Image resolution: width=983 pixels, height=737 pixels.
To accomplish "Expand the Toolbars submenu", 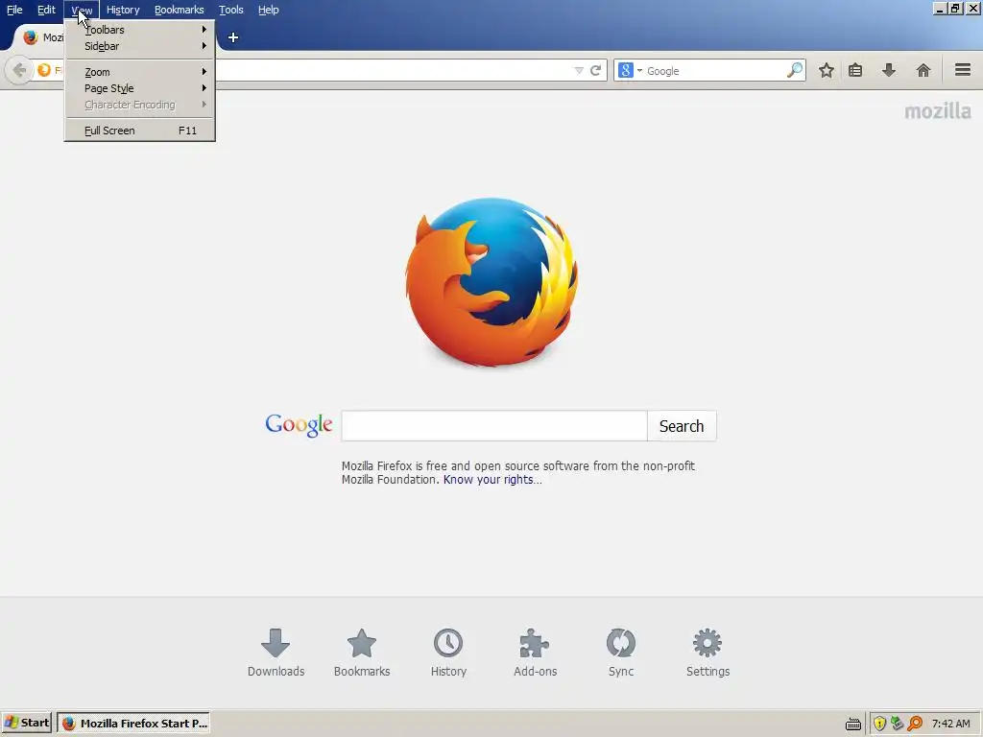I will point(140,30).
